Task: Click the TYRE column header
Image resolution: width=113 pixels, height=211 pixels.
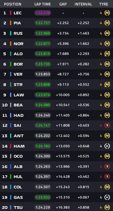Action: click(104, 4)
